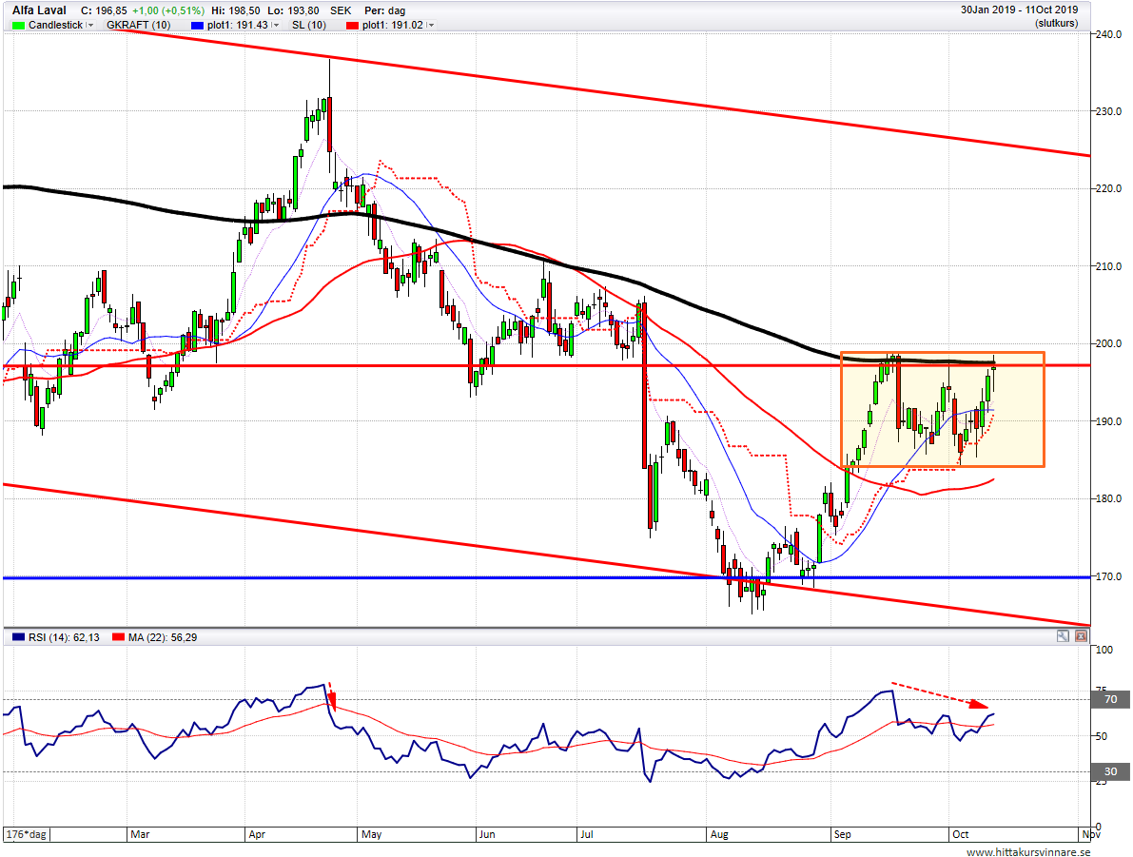Expand the Candlestick chart type dropdown
The width and height of the screenshot is (1133, 857).
coord(90,25)
